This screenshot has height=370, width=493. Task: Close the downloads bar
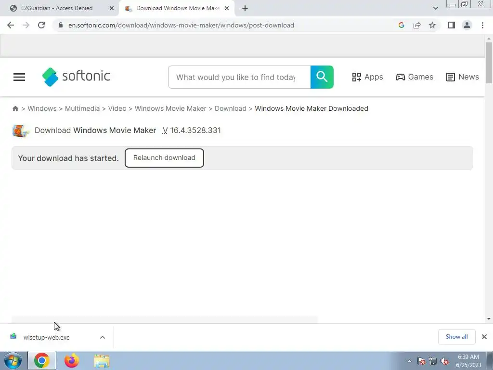coord(484,337)
